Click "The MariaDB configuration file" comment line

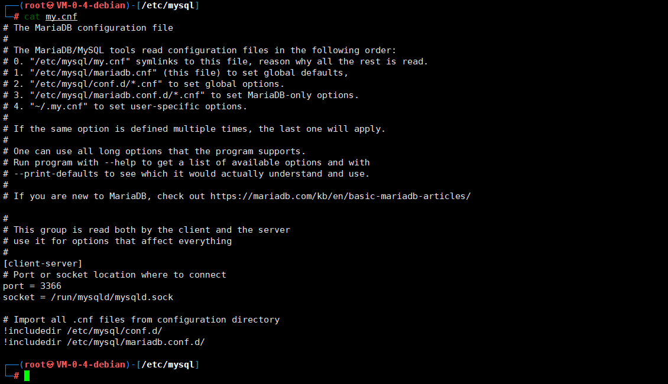93,28
